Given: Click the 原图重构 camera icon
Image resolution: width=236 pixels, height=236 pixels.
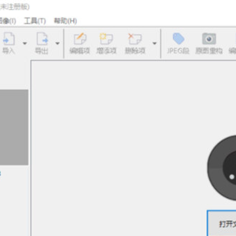Looking at the screenshot, I should point(209,43).
